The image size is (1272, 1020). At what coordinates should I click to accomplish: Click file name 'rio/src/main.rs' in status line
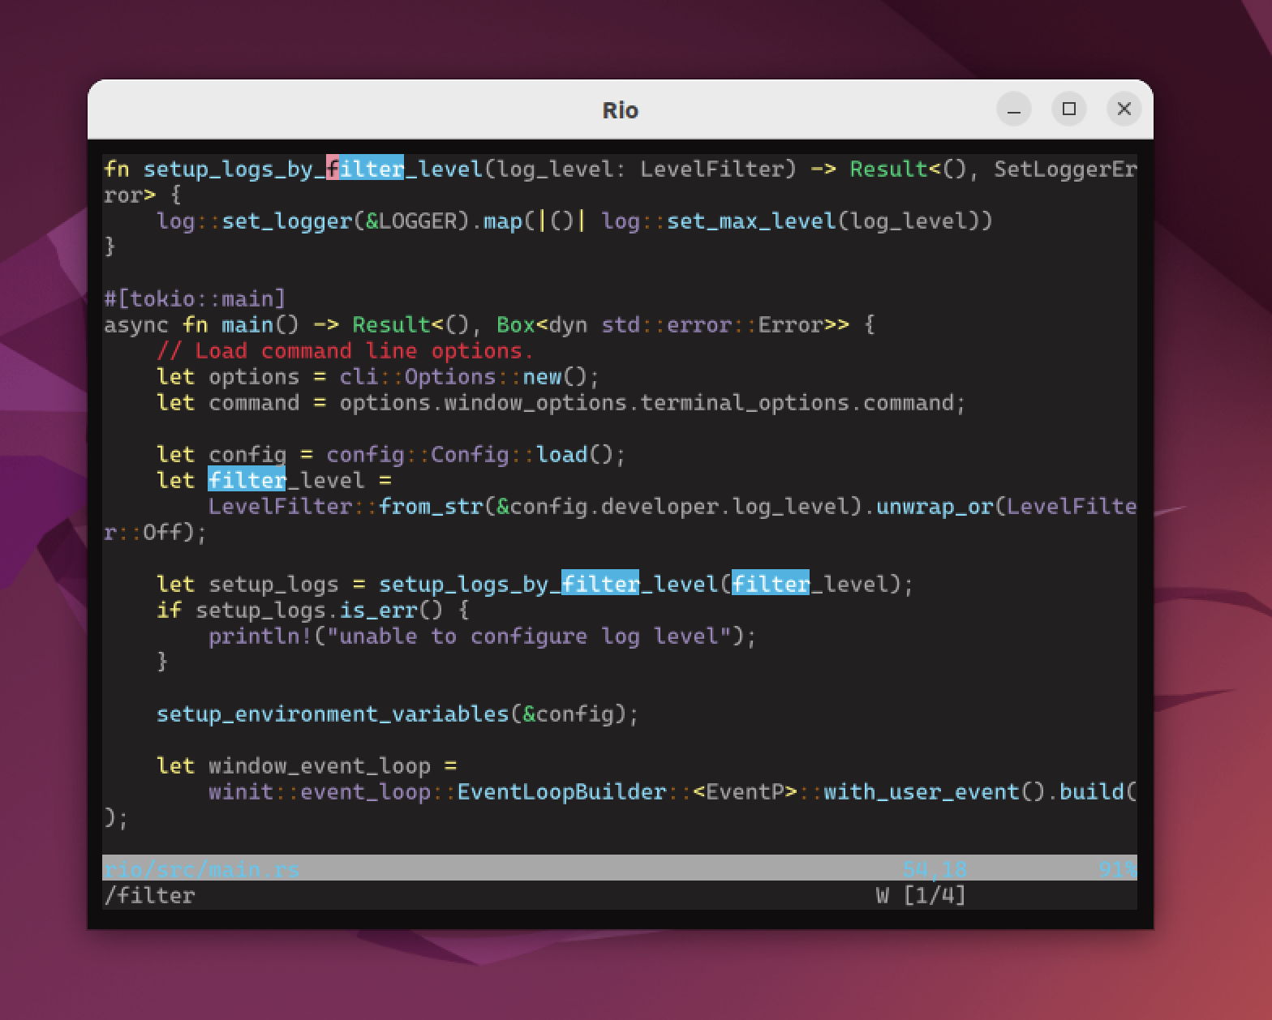tap(201, 869)
